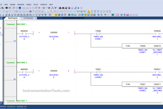Select the M00000 SYSTEM_ON contact in rung 24
Image resolution: width=163 pixels, height=109 pixels.
[24, 72]
